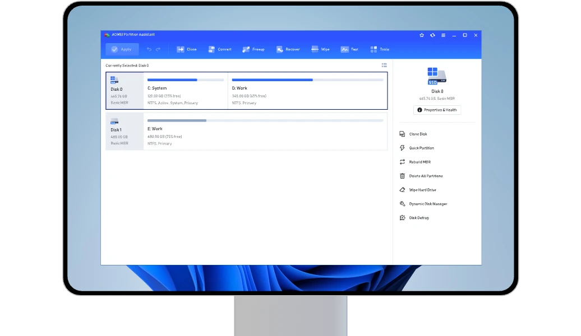Click the redo arrow icon
This screenshot has width=581, height=336.
point(158,49)
